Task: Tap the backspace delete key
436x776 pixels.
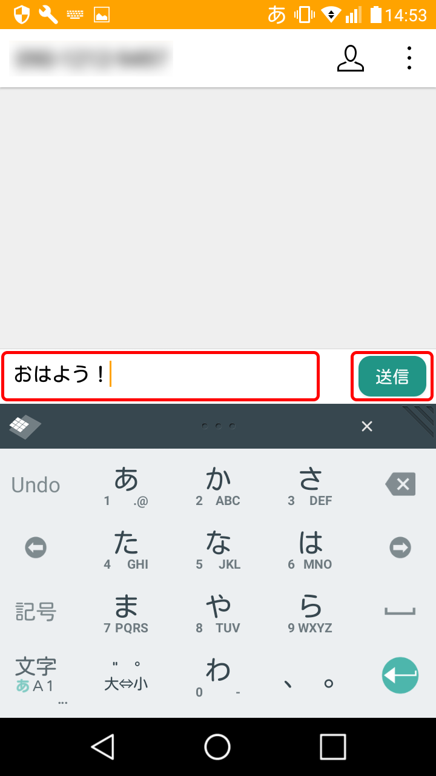Action: pos(400,484)
